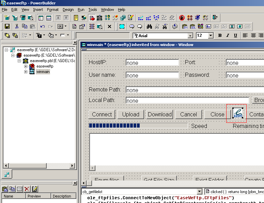The width and height of the screenshot is (264, 203).
Task: Open the font size 12 dropdown
Action: tap(211, 36)
